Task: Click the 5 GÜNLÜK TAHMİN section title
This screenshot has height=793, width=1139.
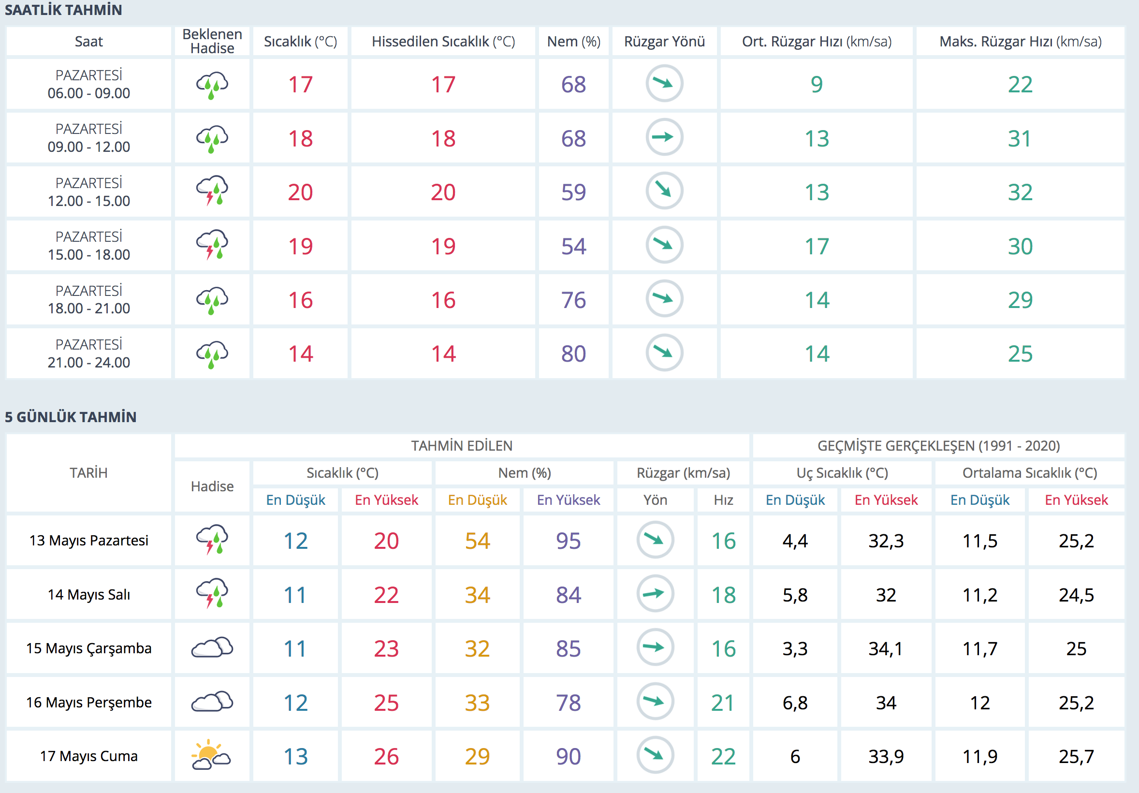Action: [x=71, y=417]
